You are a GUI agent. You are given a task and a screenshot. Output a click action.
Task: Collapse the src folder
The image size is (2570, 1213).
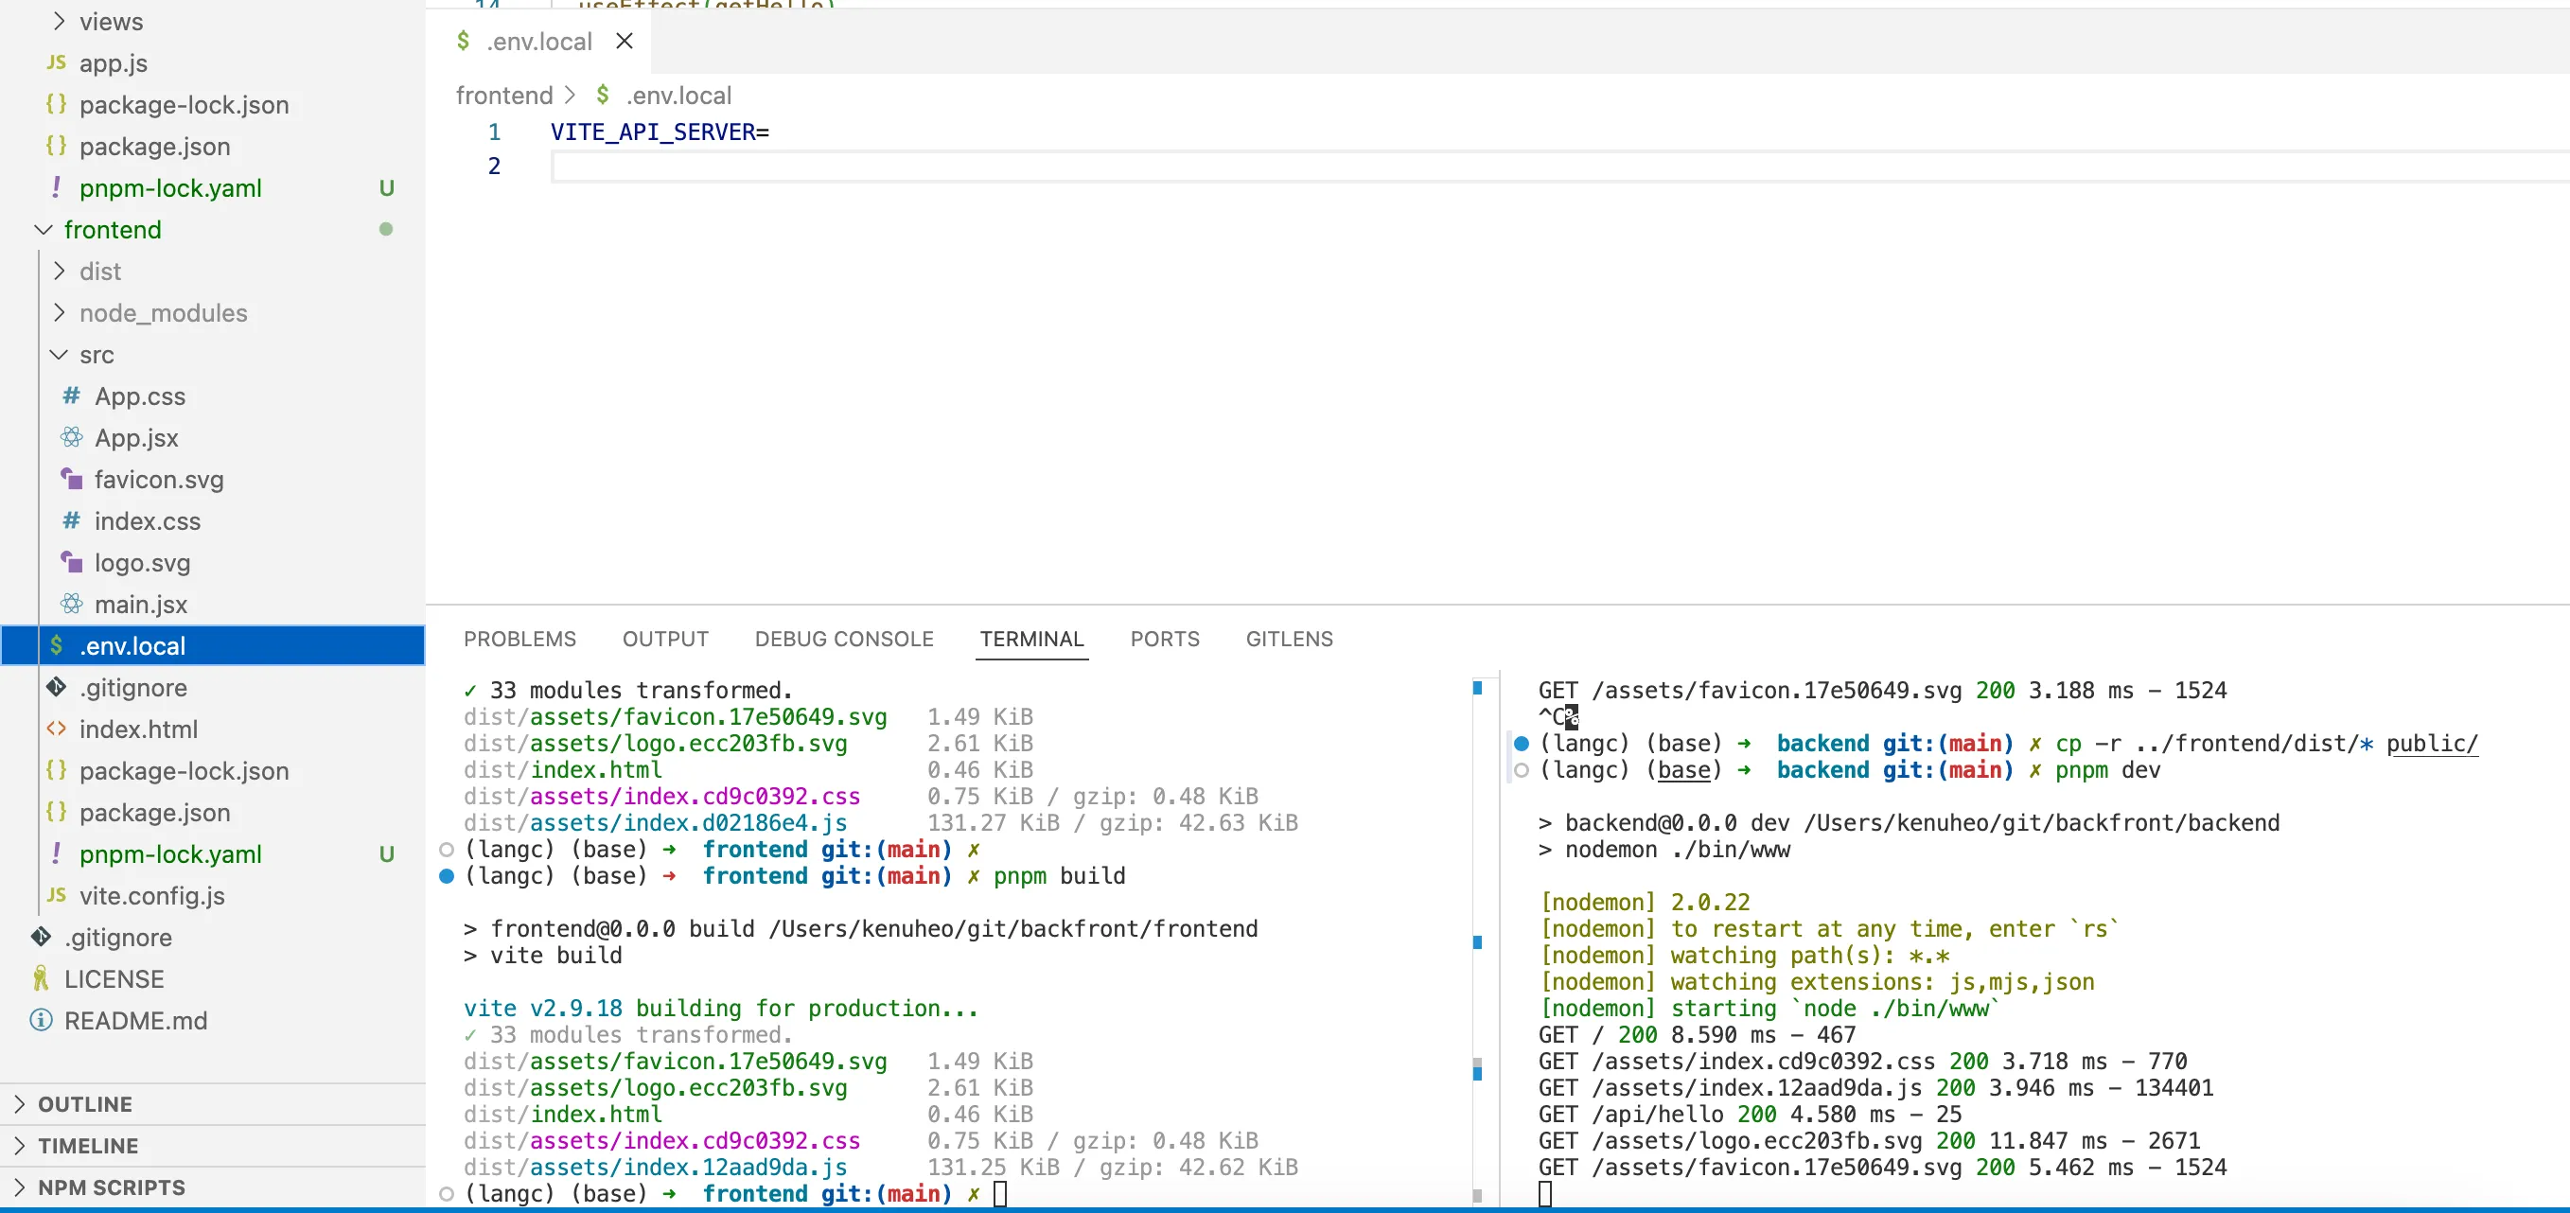[59, 355]
